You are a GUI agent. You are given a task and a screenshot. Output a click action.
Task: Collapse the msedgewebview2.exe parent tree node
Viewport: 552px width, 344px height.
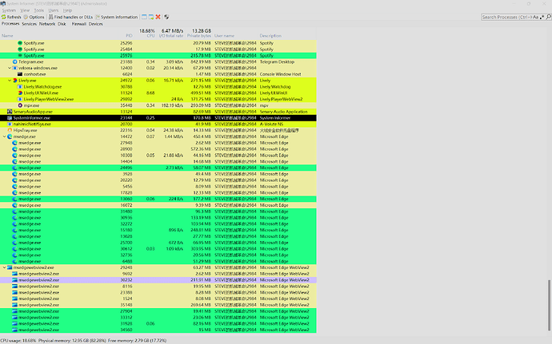pyautogui.click(x=4, y=267)
